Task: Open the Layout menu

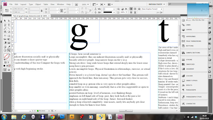Action: tap(23, 4)
